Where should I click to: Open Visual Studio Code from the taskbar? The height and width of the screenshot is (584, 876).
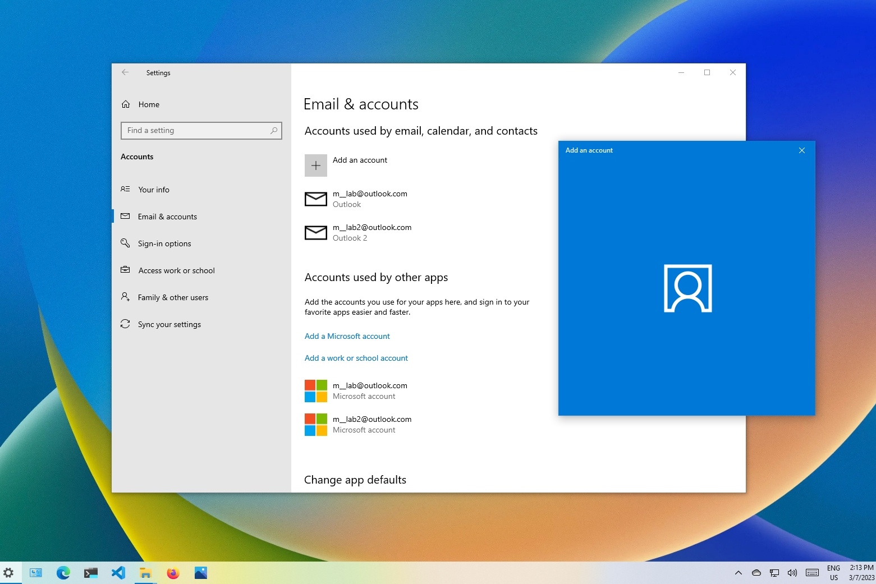pyautogui.click(x=118, y=573)
